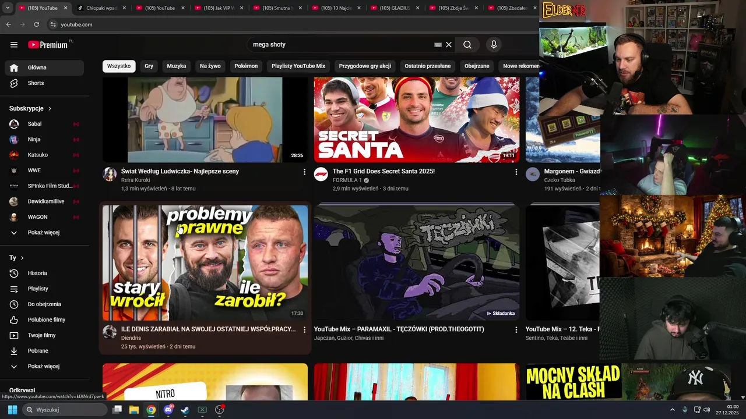Select the Na żywo filter chip
Viewport: 746px width, 419px height.
coord(210,66)
